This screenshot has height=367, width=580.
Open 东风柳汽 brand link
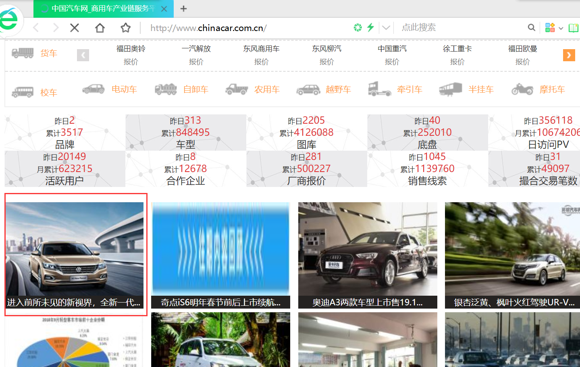pyautogui.click(x=326, y=49)
